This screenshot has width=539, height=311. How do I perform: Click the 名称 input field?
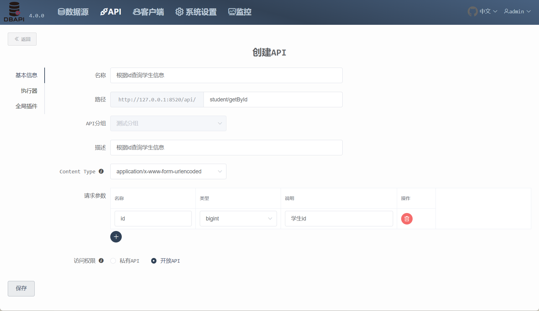click(226, 75)
